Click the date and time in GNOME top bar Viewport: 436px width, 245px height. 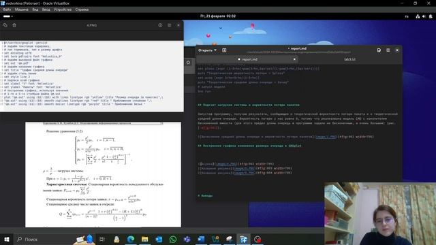[x=218, y=16]
